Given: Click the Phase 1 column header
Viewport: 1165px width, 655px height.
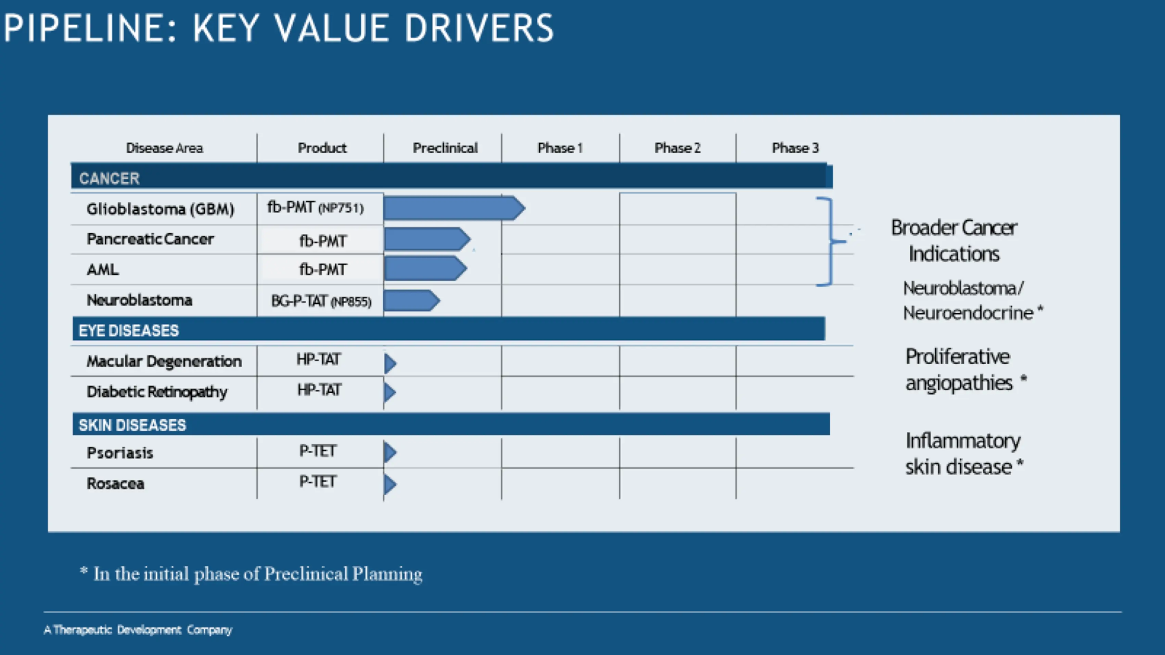Looking at the screenshot, I should click(560, 148).
